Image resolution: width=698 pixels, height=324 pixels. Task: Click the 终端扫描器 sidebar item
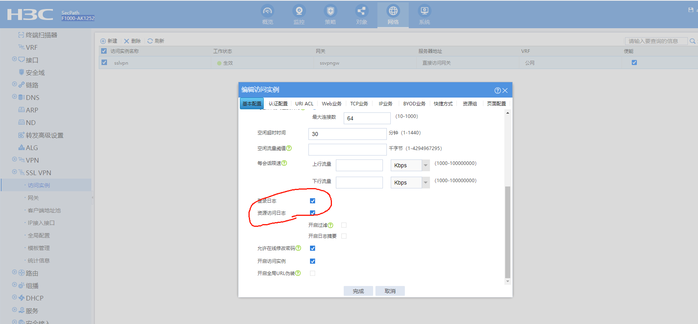tap(38, 35)
